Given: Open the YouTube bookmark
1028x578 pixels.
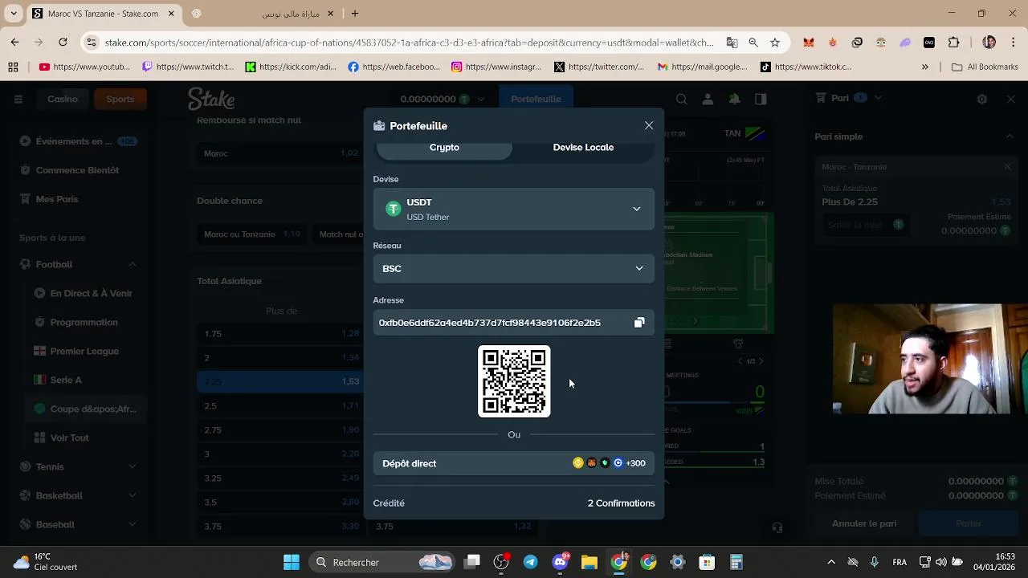Looking at the screenshot, I should pos(84,67).
